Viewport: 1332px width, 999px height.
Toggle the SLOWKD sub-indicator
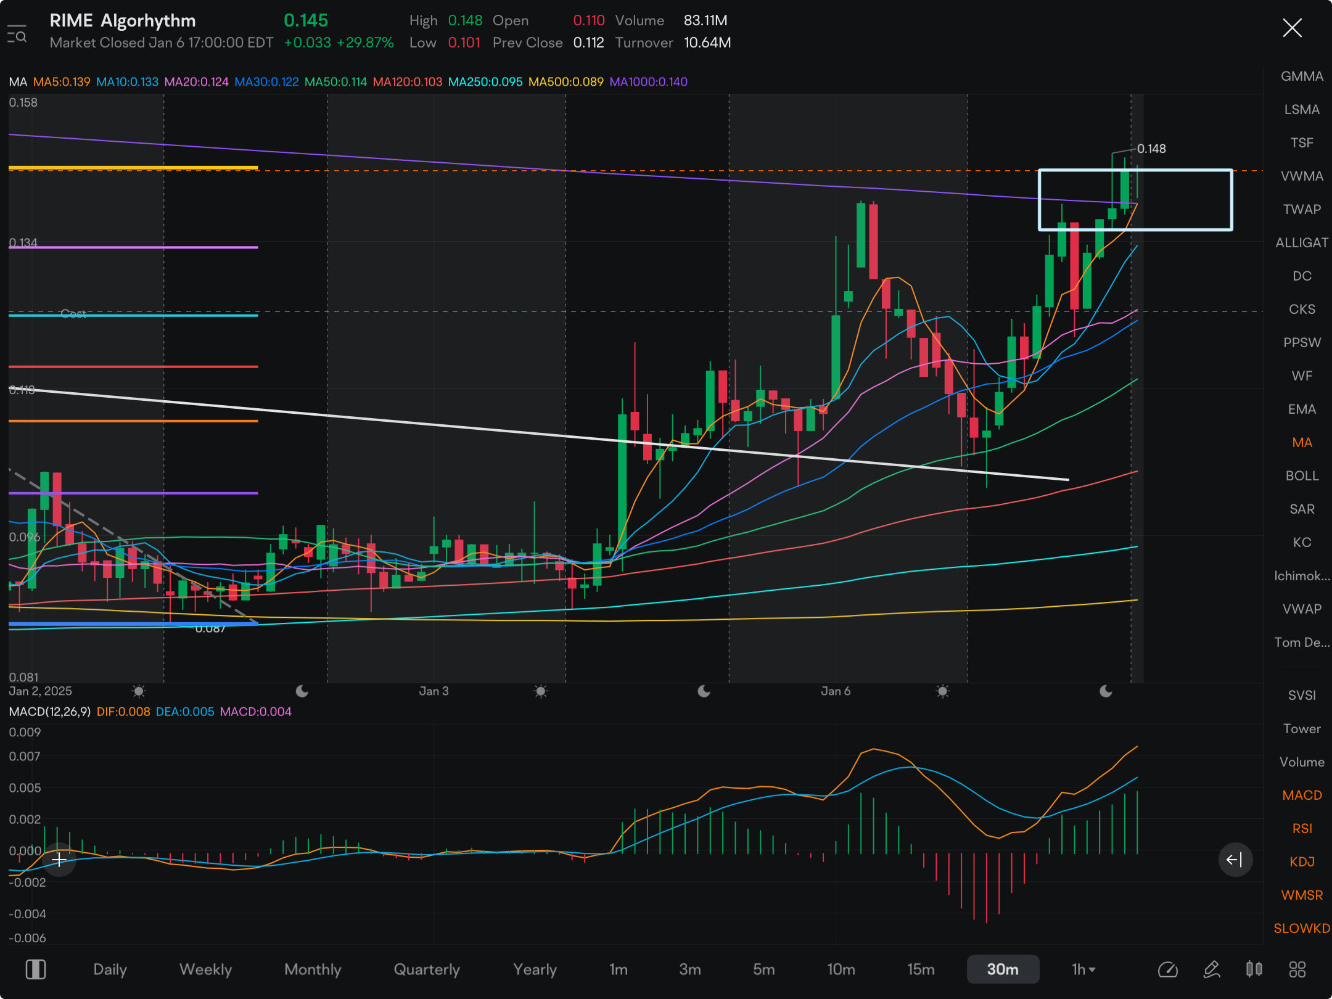(1302, 929)
